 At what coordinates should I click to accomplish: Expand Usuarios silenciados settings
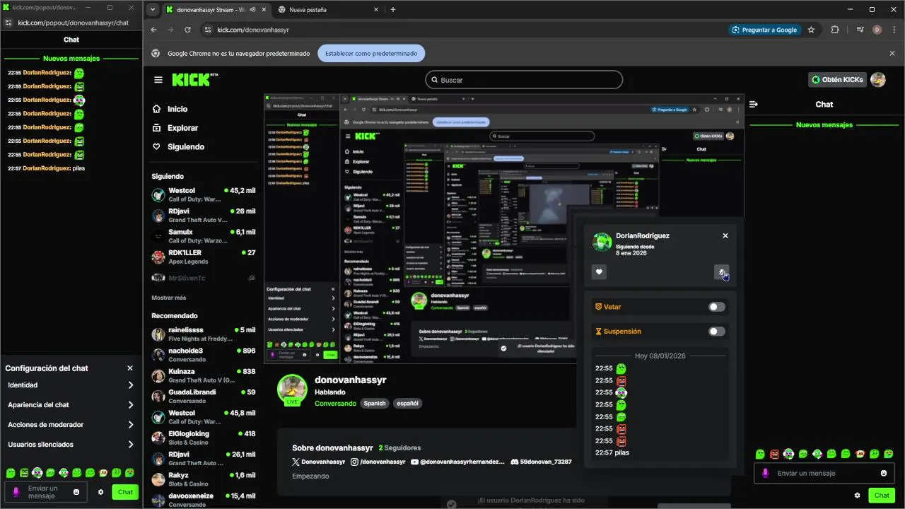tap(71, 445)
